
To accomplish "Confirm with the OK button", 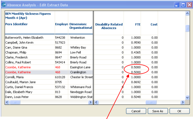I will tap(179, 111).
